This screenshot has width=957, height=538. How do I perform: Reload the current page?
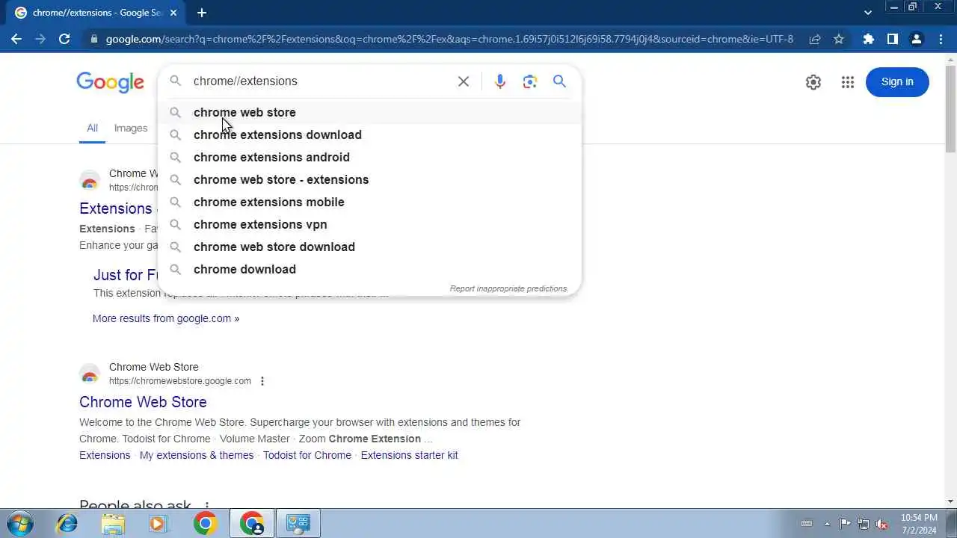pyautogui.click(x=64, y=39)
